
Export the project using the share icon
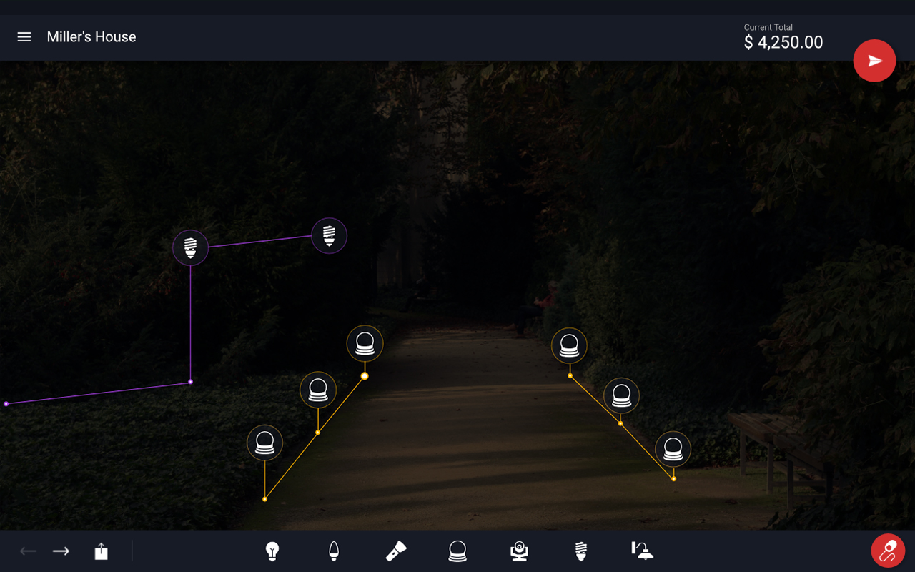[x=101, y=551]
